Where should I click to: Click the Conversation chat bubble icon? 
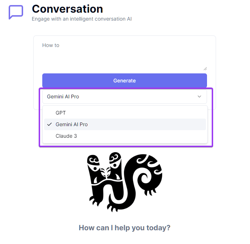coord(16,12)
